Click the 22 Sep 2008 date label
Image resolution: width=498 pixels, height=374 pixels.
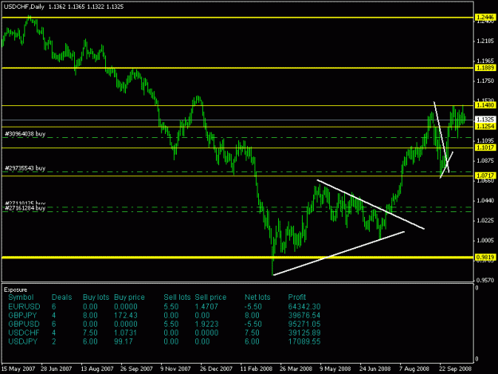455,368
